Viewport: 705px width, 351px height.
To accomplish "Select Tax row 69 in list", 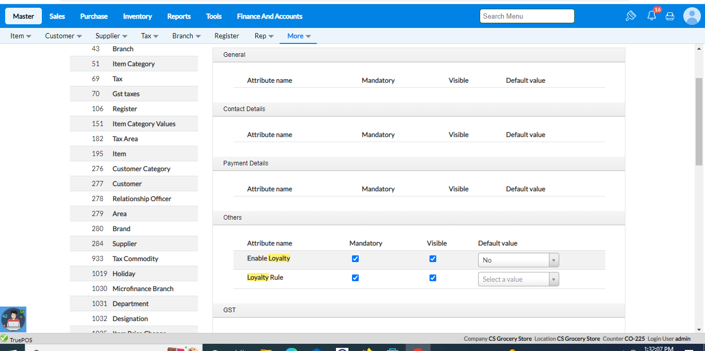I will 134,79.
